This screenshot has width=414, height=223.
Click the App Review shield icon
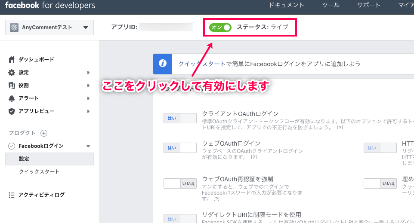coord(12,111)
